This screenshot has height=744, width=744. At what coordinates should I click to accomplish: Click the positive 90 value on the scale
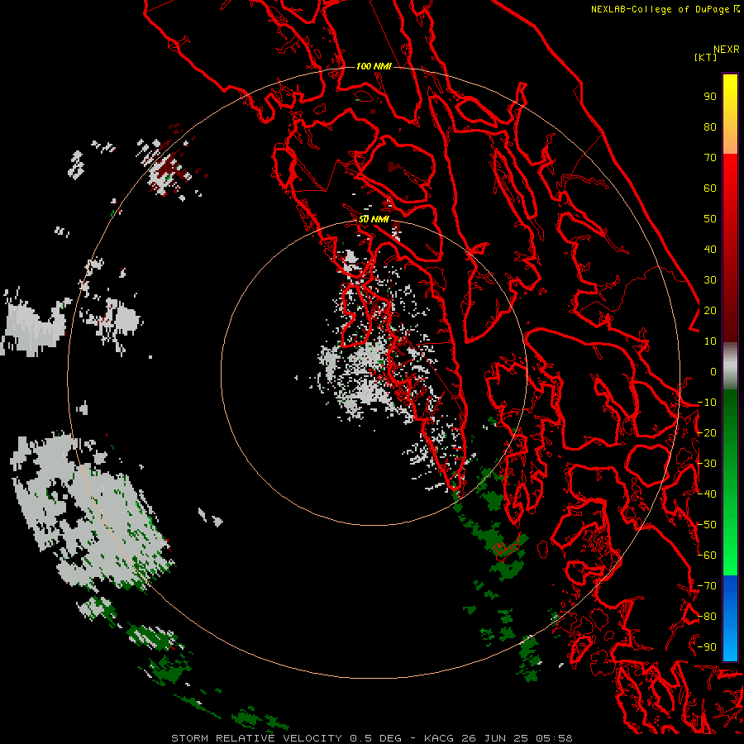point(710,97)
